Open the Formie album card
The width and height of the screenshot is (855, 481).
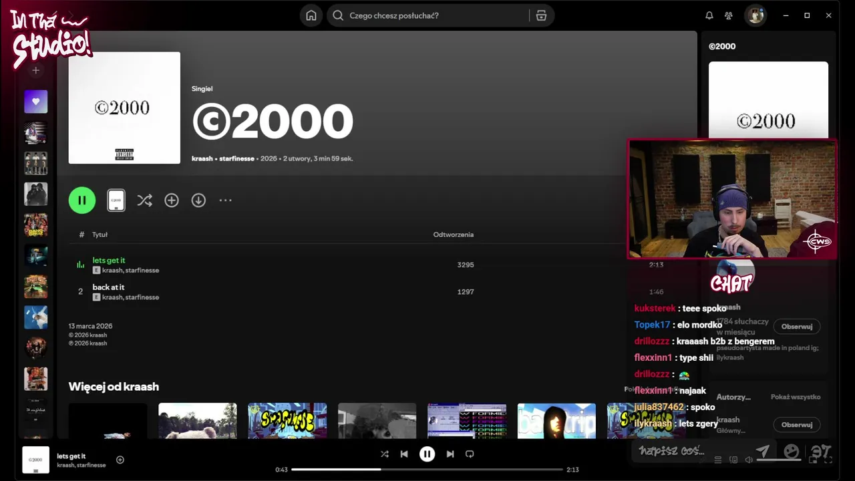point(467,421)
